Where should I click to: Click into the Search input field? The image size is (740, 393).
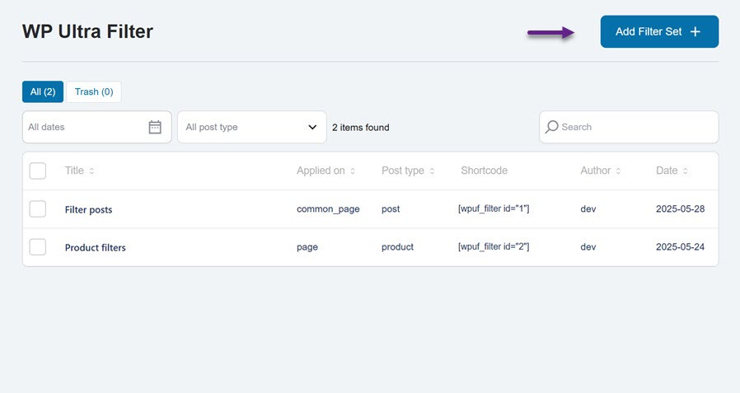[635, 127]
